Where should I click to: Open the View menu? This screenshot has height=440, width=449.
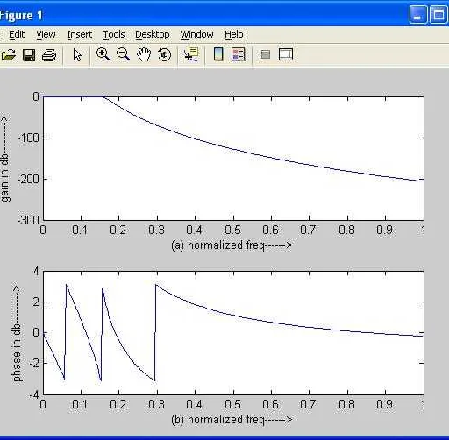pos(46,34)
